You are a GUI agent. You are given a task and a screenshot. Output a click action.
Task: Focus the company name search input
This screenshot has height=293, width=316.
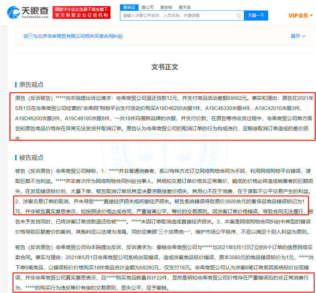(178, 16)
